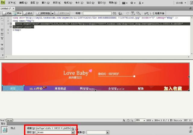Expand more coding toolbar tools at bottom
Viewport: 193px width, 135px height.
(3, 55)
